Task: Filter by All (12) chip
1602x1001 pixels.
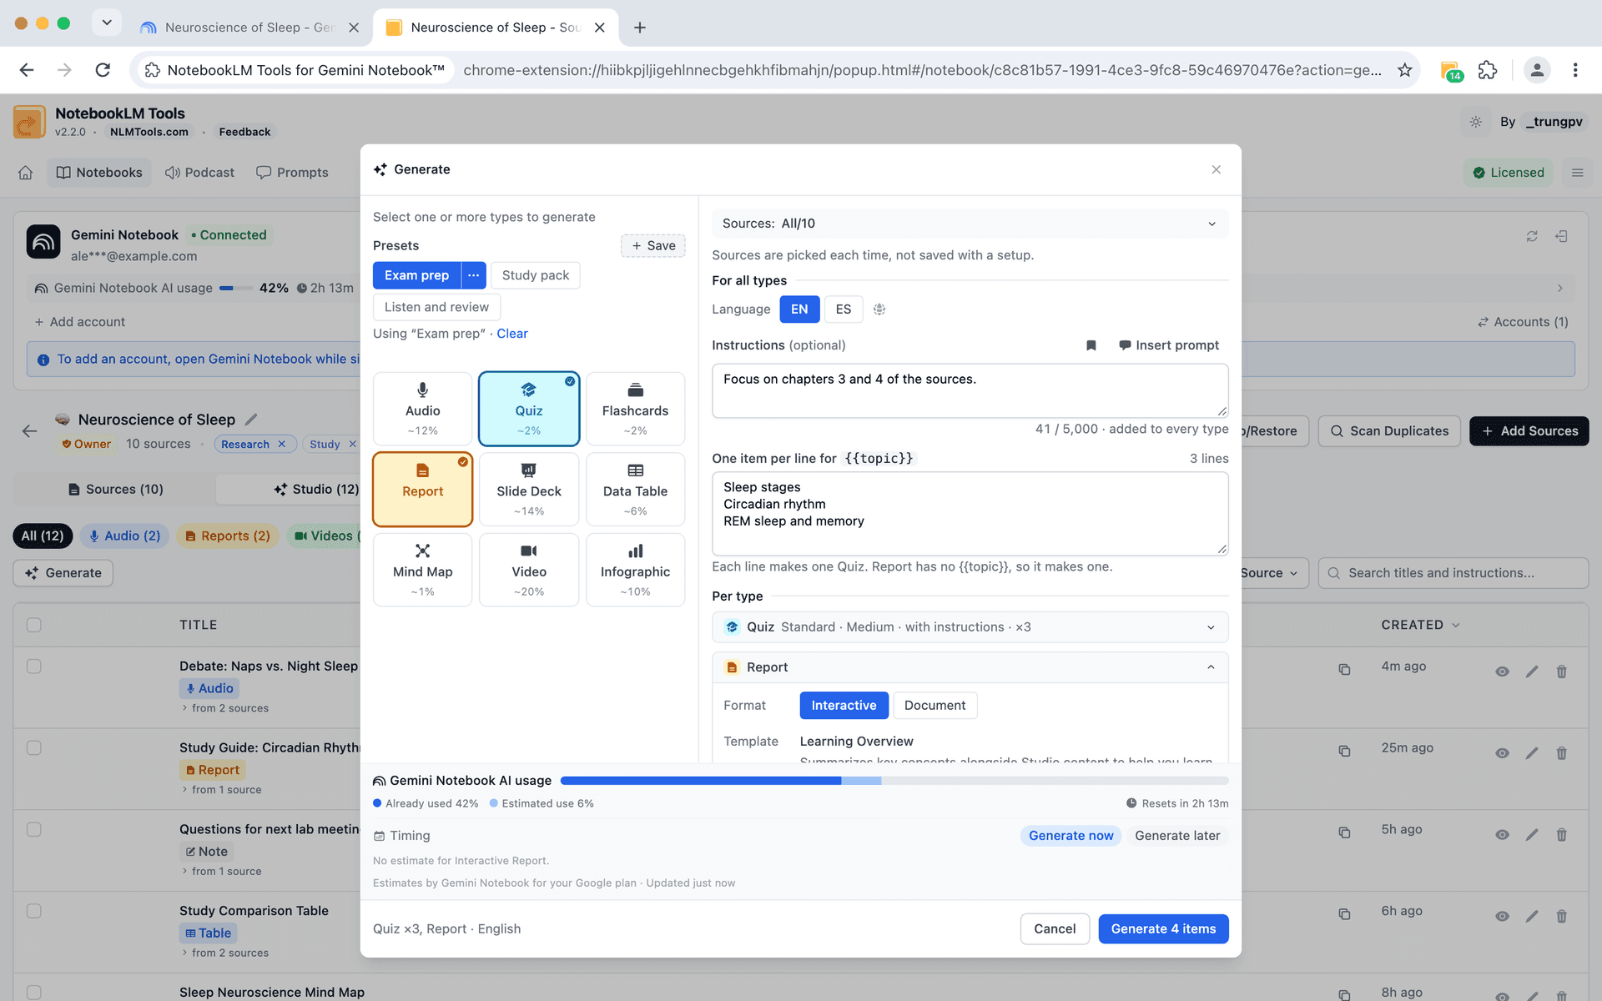Action: tap(43, 536)
